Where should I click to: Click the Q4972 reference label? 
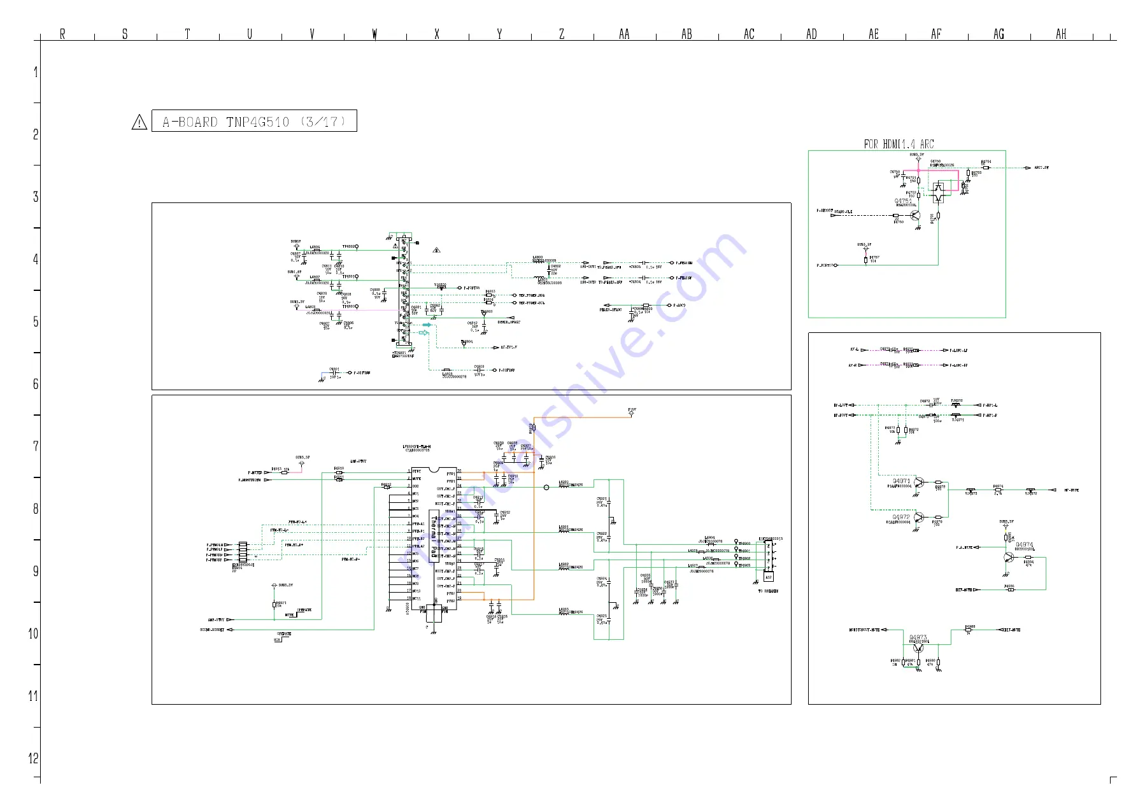point(901,518)
